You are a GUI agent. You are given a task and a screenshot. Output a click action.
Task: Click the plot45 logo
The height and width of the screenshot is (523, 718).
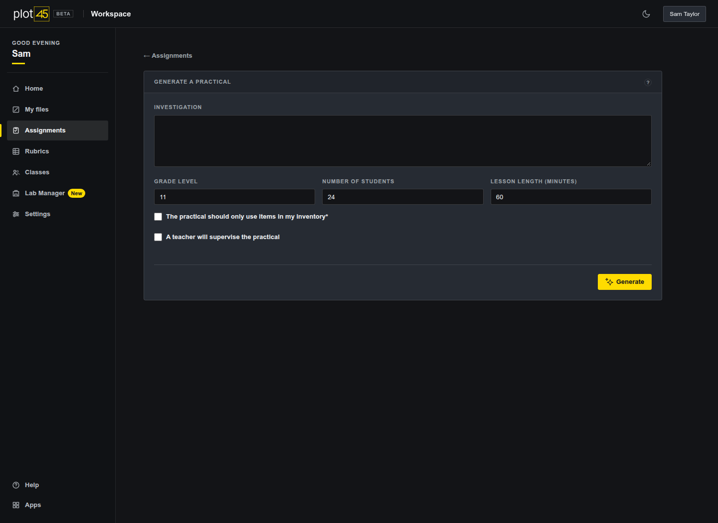31,14
